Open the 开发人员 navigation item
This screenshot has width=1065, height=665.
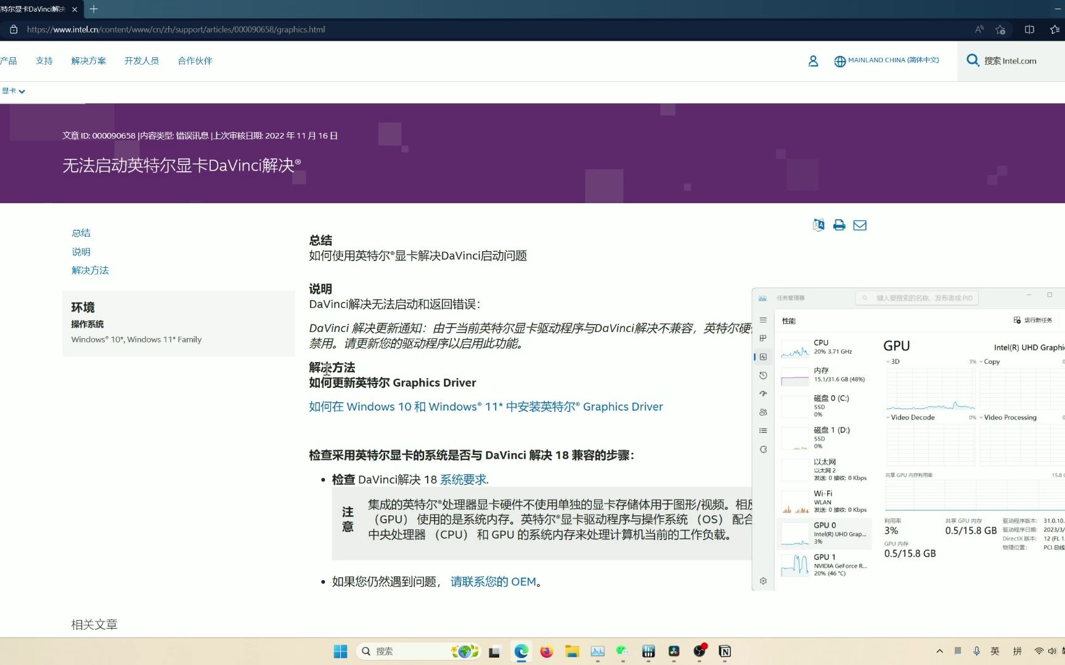pos(141,60)
